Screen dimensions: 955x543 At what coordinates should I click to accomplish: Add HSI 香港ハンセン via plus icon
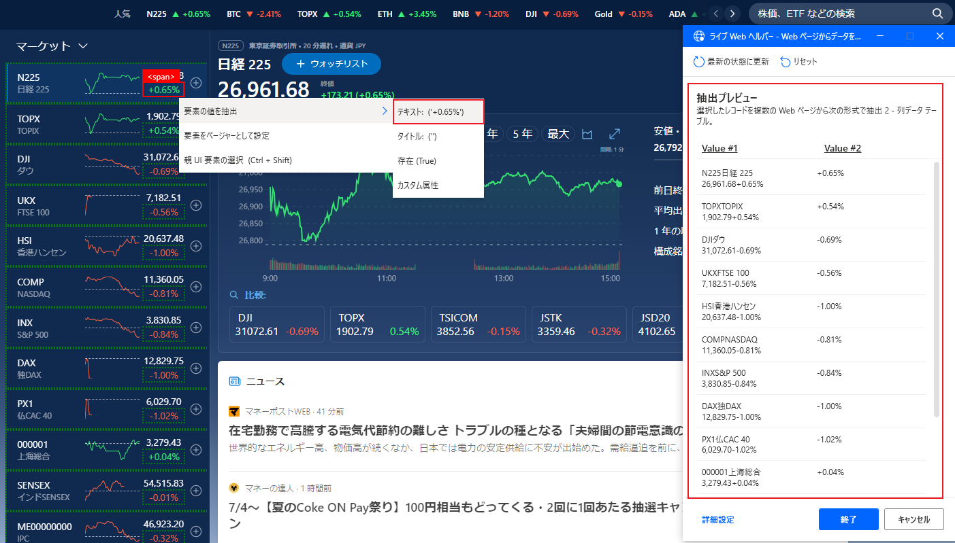coord(196,246)
